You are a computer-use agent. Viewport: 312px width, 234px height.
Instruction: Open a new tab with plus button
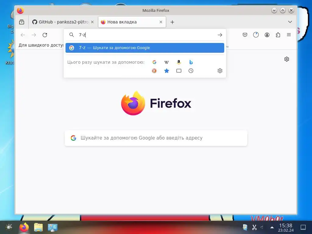172,22
